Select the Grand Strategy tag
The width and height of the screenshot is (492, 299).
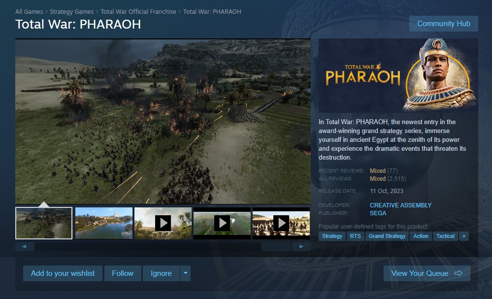tap(387, 236)
